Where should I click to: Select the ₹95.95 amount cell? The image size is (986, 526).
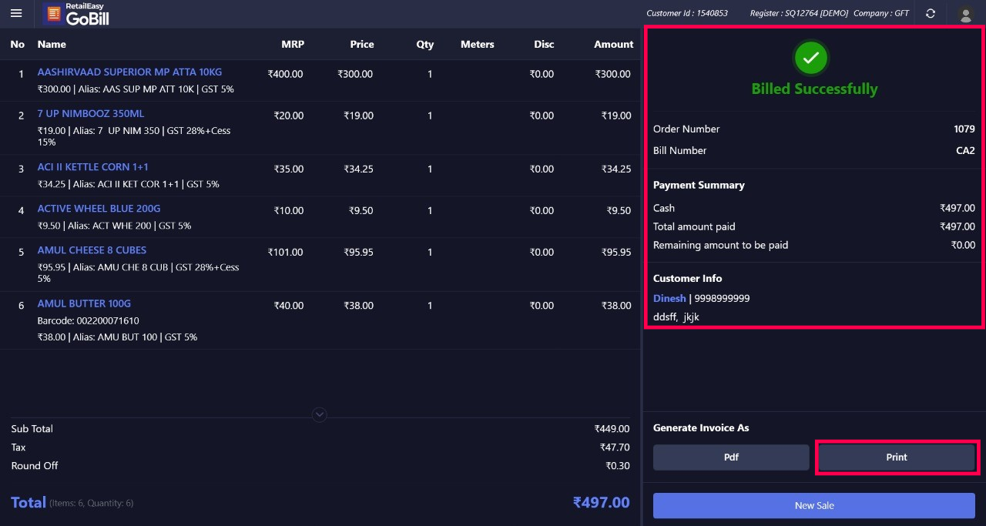(616, 253)
